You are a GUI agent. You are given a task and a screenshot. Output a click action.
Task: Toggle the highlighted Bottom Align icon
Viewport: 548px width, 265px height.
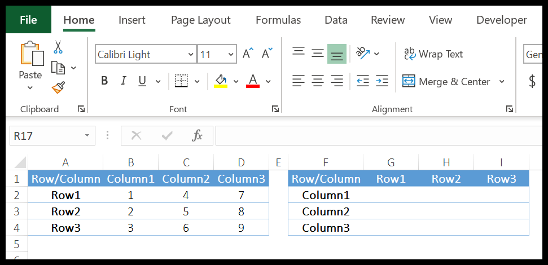coord(337,54)
